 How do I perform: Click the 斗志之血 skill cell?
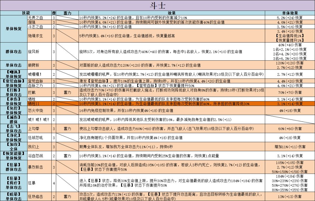(x=39, y=27)
